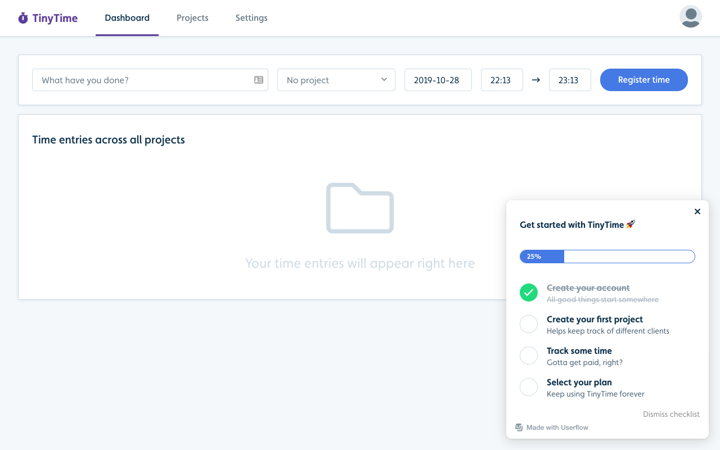Viewport: 720px width, 450px height.
Task: Close the Get started checklist panel
Action: click(x=697, y=211)
